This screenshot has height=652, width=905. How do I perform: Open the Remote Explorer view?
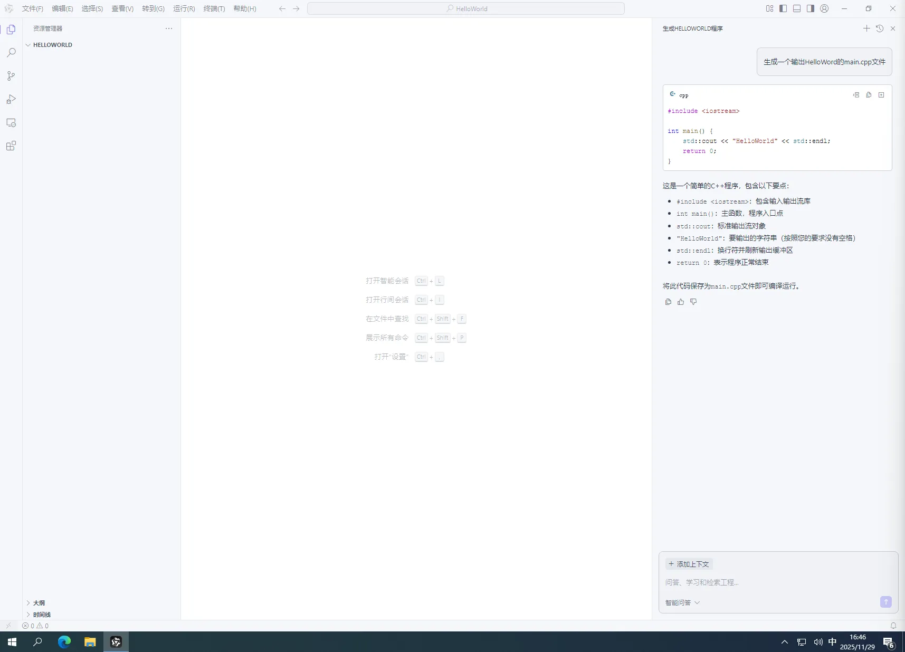11,122
